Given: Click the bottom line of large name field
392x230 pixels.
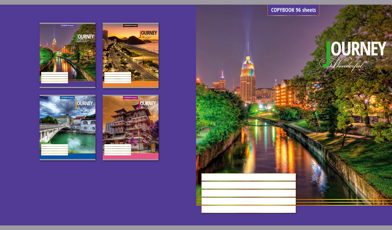Looking at the screenshot, I should [248, 209].
